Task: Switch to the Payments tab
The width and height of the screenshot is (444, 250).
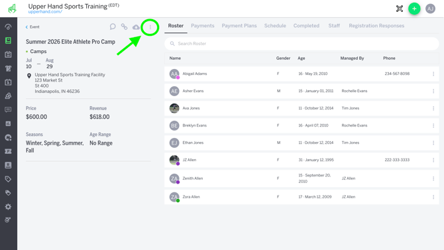Action: click(203, 26)
